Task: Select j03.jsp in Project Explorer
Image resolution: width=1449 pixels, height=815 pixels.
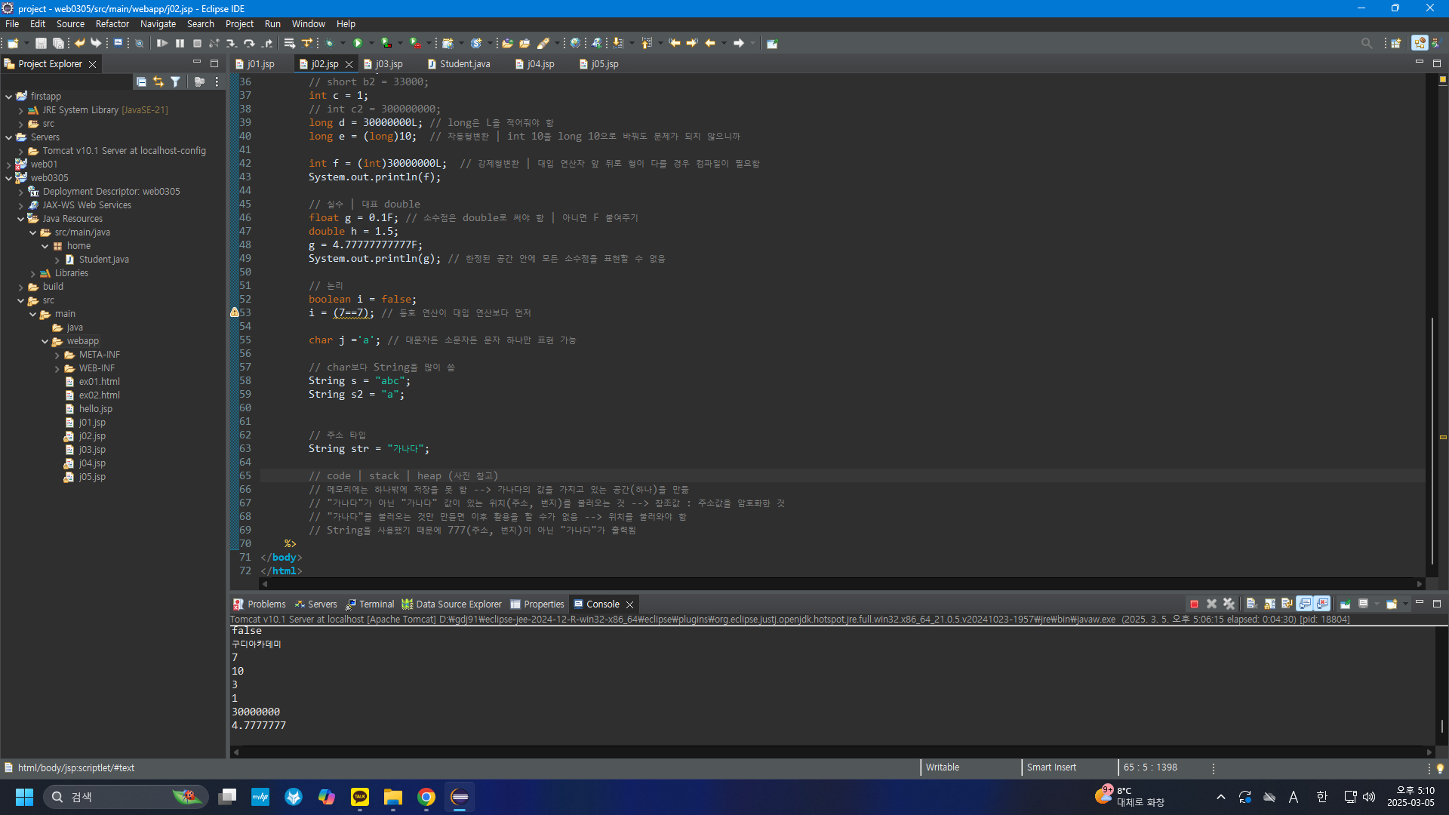Action: click(x=92, y=450)
